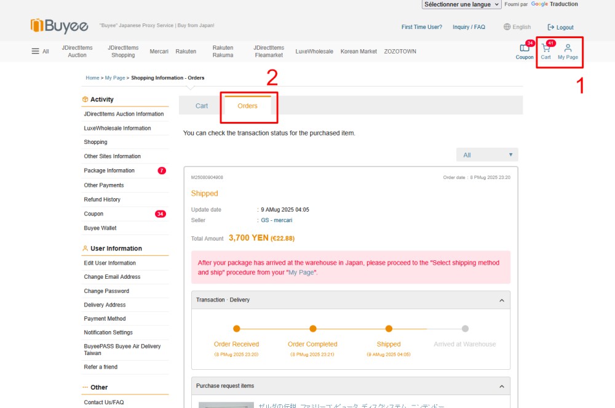Viewport: 615px width, 408px height.
Task: Select the Orders tab
Action: pos(247,106)
